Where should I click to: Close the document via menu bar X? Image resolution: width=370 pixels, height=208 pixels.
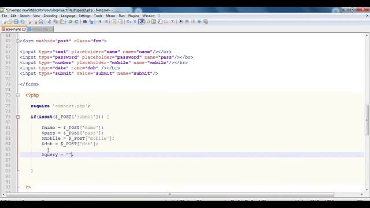tap(367, 16)
